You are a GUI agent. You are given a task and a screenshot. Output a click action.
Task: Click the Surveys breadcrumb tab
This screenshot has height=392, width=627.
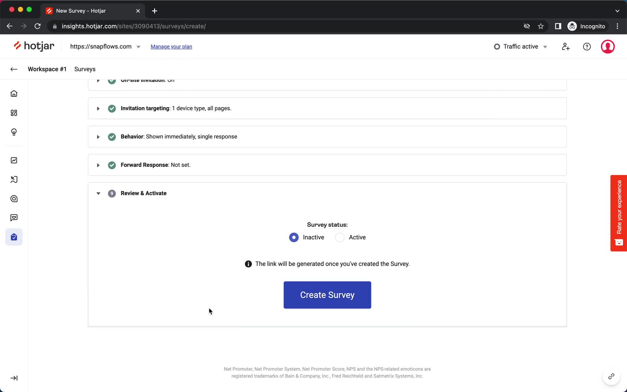pos(85,69)
